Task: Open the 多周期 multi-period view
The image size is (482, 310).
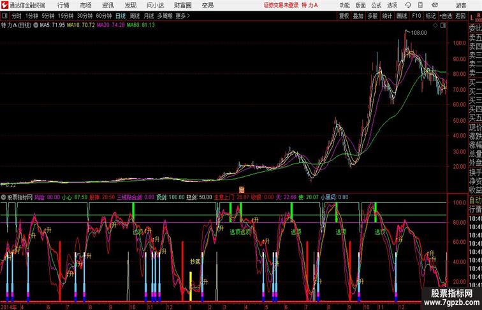Action: click(165, 16)
